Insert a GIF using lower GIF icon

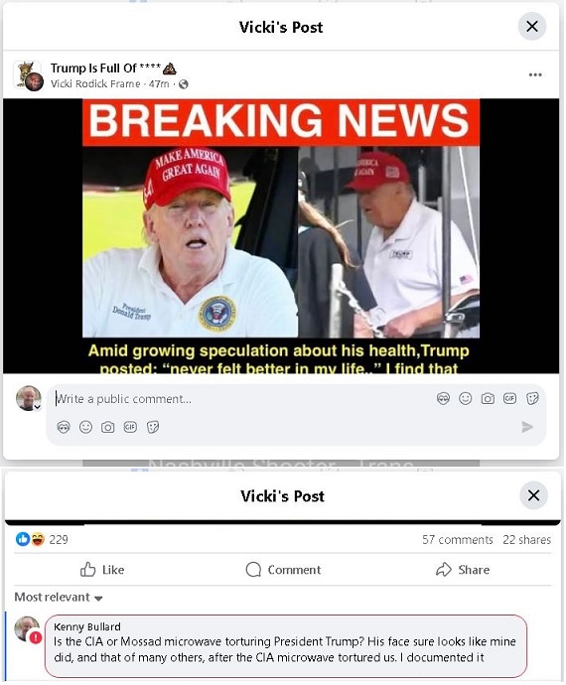(x=130, y=427)
